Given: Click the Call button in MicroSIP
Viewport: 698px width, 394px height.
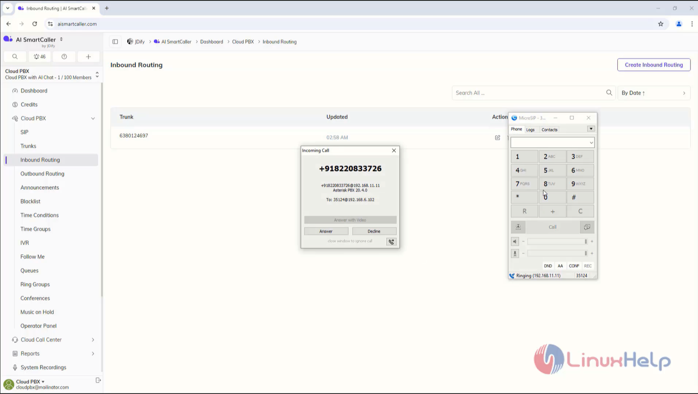Looking at the screenshot, I should tap(552, 227).
